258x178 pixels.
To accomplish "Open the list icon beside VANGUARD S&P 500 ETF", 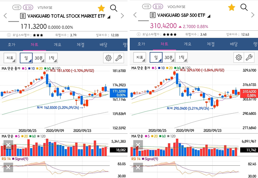I will (153, 15).
